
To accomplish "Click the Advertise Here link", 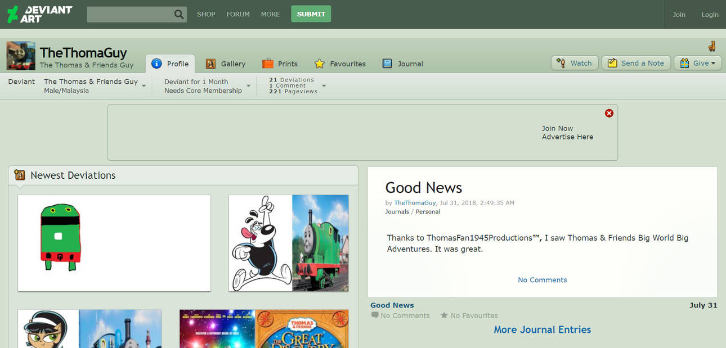I will click(567, 137).
